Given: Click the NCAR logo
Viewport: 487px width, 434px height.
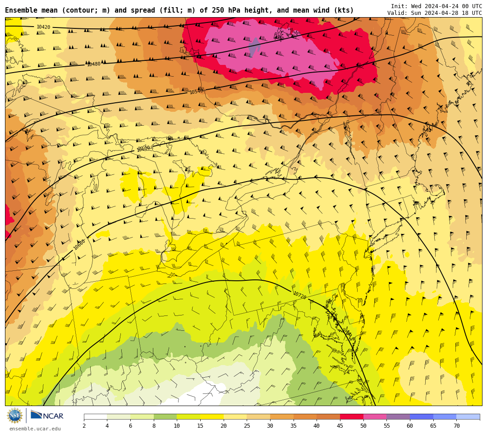Looking at the screenshot, I should 47,416.
